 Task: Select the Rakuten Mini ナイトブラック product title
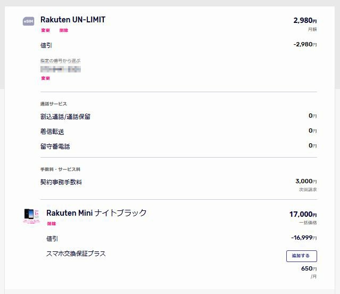(96, 213)
